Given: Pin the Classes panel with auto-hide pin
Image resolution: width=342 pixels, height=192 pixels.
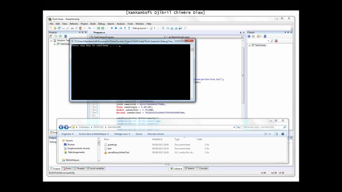Looking at the screenshot, I should 288,32.
